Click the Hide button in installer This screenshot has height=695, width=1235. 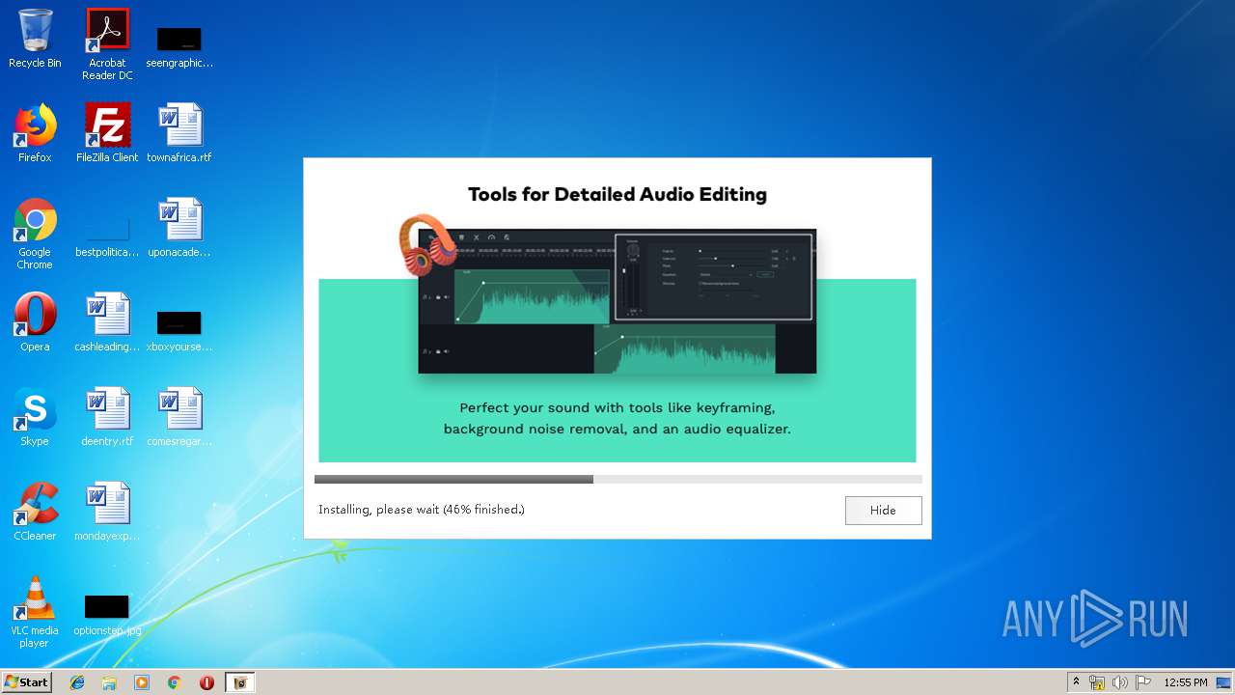point(883,511)
